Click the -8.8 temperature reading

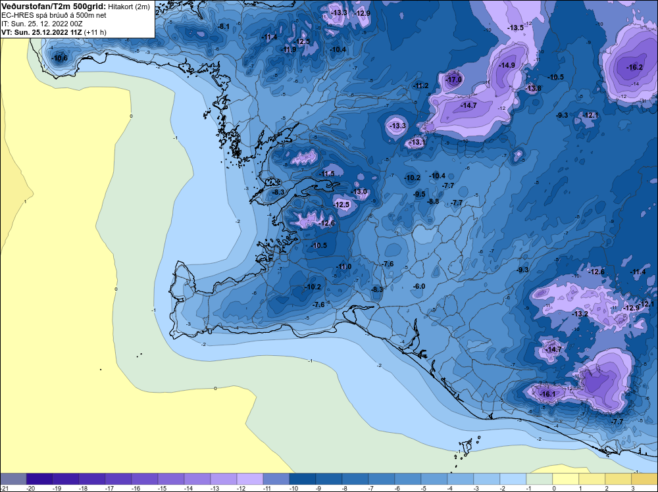click(433, 202)
